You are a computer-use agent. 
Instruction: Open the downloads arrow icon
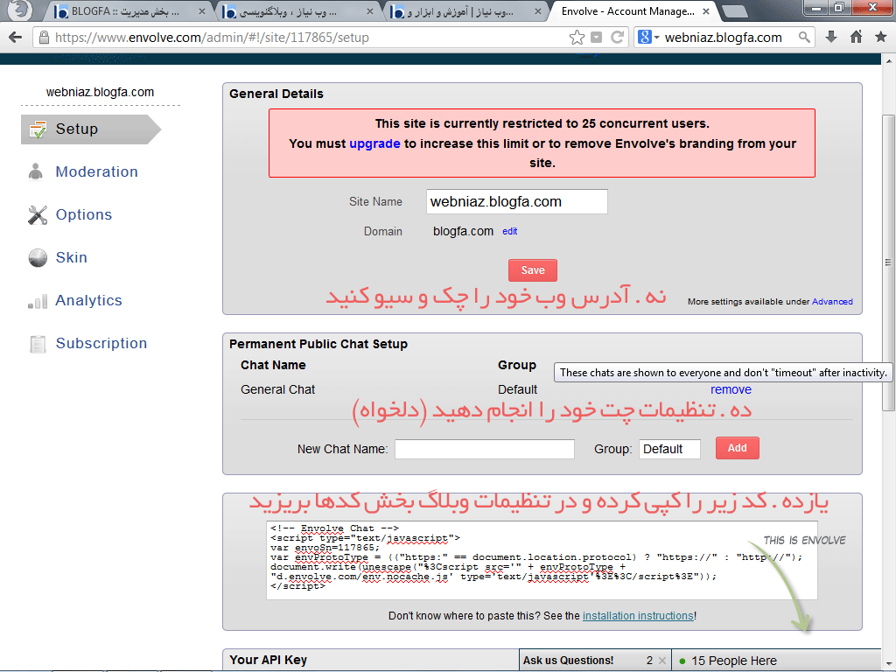click(x=831, y=38)
